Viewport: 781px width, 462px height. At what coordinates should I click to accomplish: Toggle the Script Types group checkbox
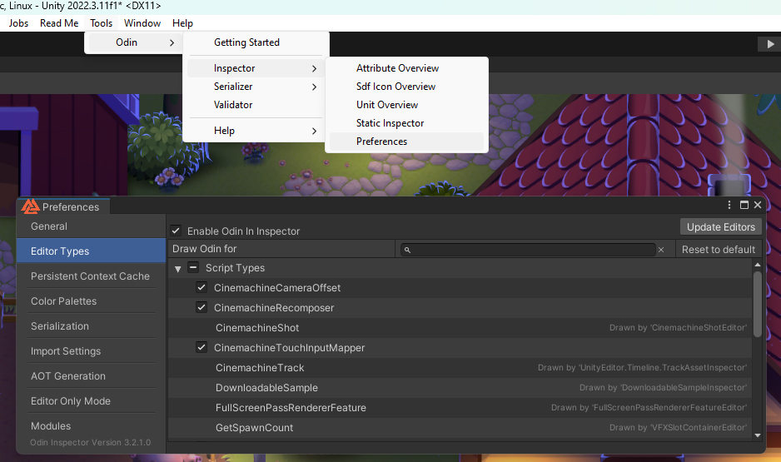click(x=193, y=268)
